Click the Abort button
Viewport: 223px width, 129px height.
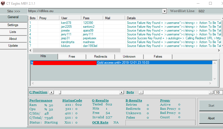click(211, 118)
